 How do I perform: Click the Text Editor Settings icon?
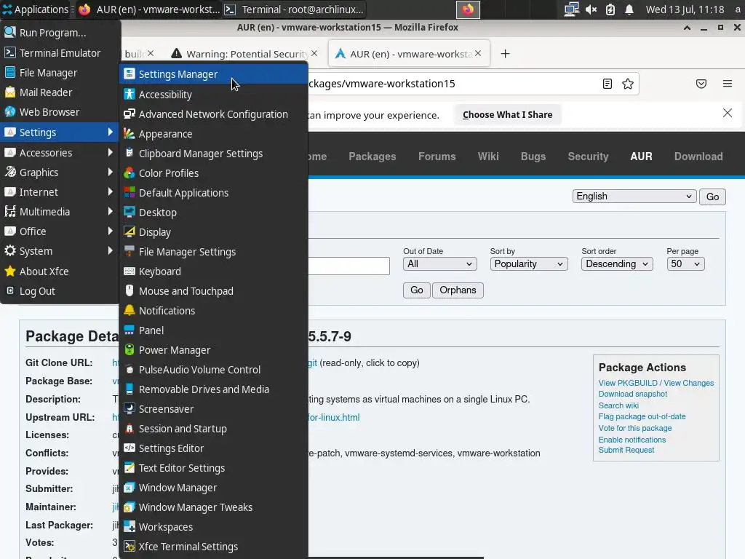pos(130,468)
